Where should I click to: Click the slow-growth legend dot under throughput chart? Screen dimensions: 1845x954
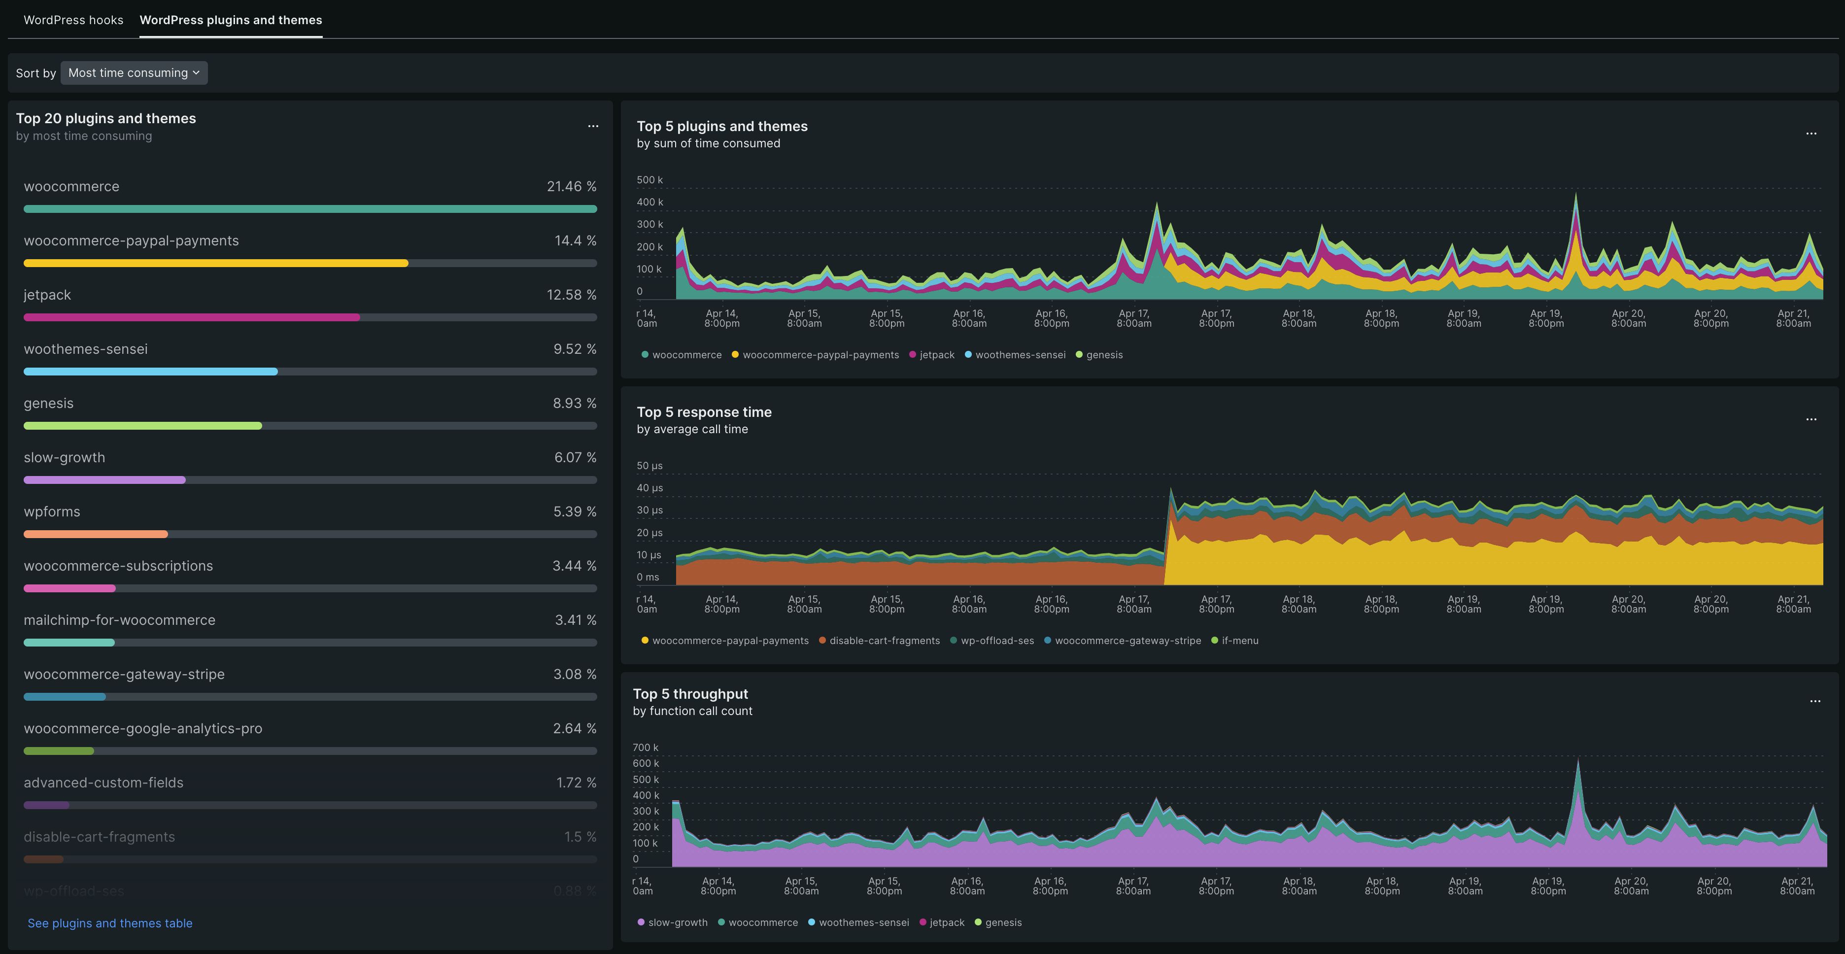click(641, 922)
